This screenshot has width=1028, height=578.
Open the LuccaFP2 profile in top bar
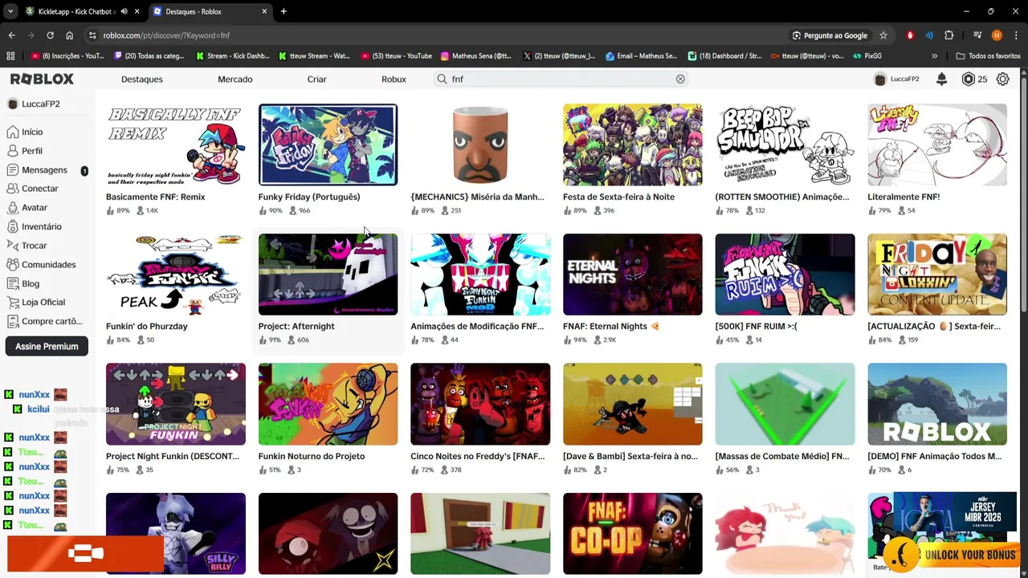coord(896,79)
